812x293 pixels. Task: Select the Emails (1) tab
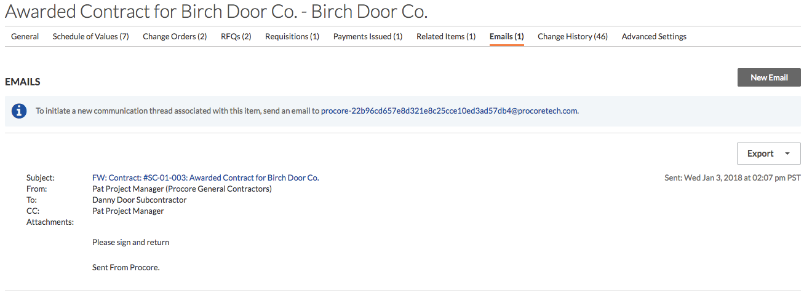tap(507, 37)
